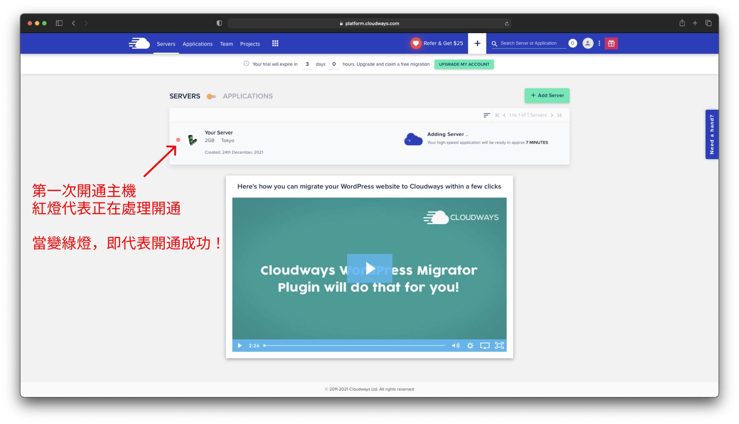Go to last page of servers
739x424 pixels.
click(x=559, y=115)
